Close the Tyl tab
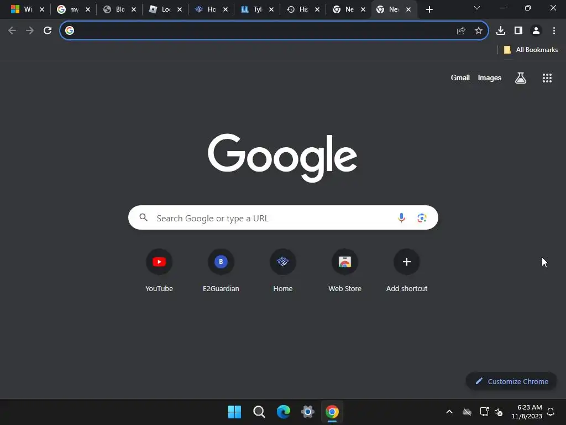Image resolution: width=566 pixels, height=425 pixels. pyautogui.click(x=271, y=10)
